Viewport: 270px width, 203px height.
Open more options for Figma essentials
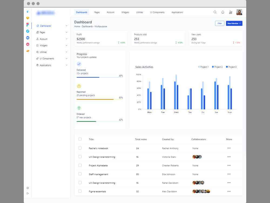tap(229, 191)
